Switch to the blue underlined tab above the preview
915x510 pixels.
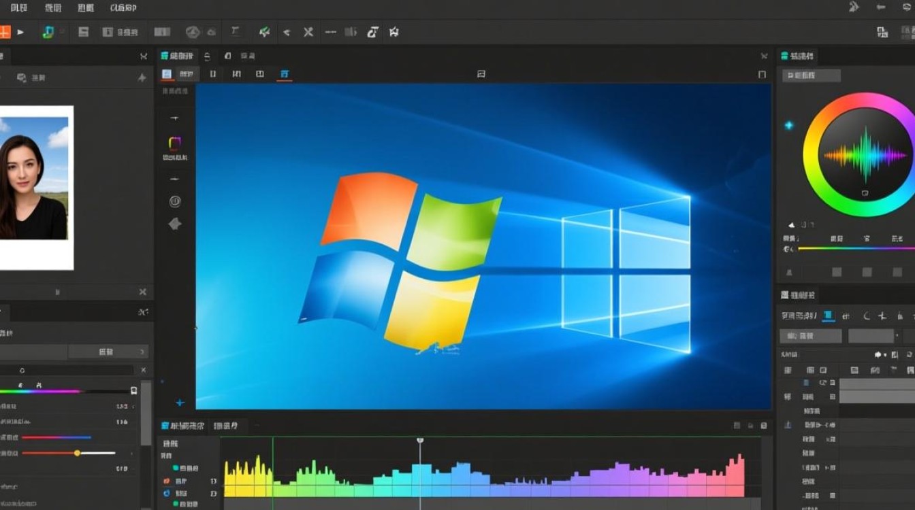tap(285, 74)
